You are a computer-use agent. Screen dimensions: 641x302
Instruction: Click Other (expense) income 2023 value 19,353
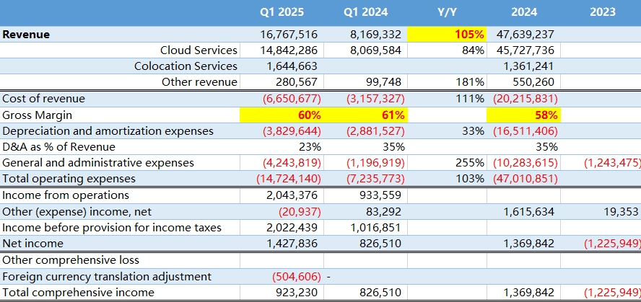point(619,211)
